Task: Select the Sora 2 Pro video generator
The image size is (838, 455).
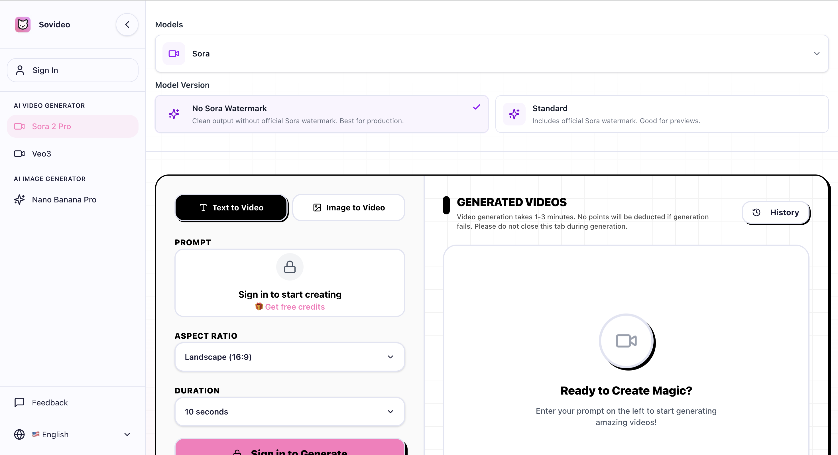Action: point(51,126)
